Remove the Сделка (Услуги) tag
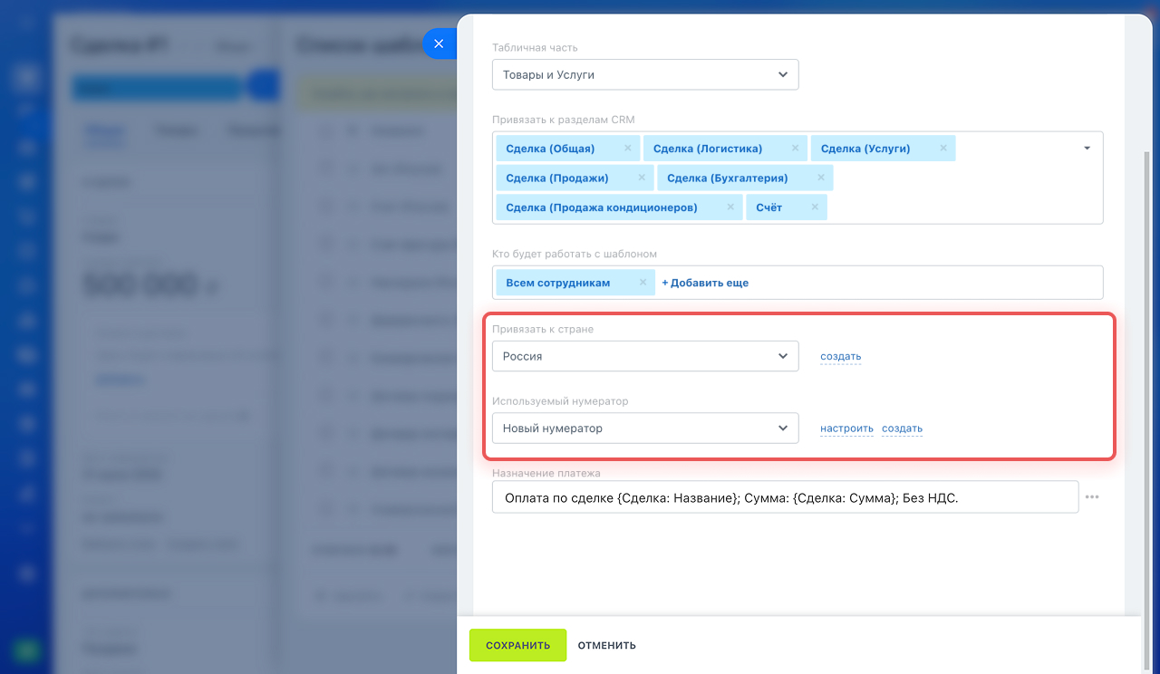1160x674 pixels. point(942,149)
